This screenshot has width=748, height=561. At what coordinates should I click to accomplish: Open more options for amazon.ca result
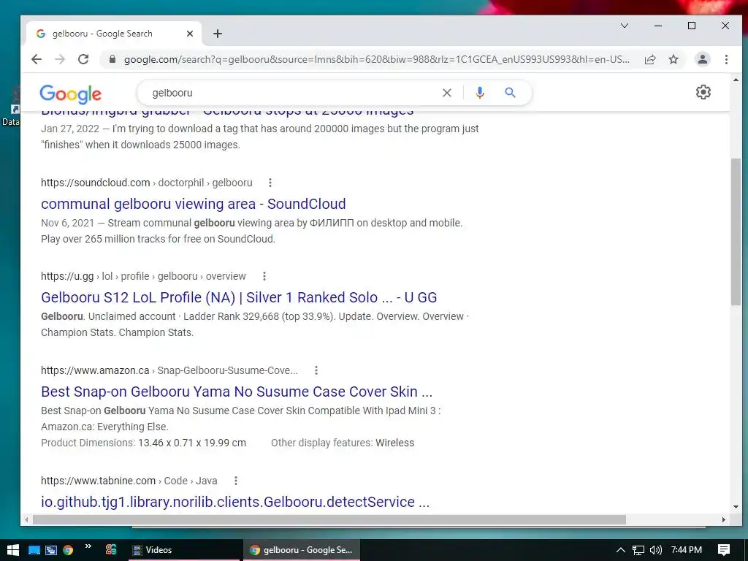click(316, 370)
